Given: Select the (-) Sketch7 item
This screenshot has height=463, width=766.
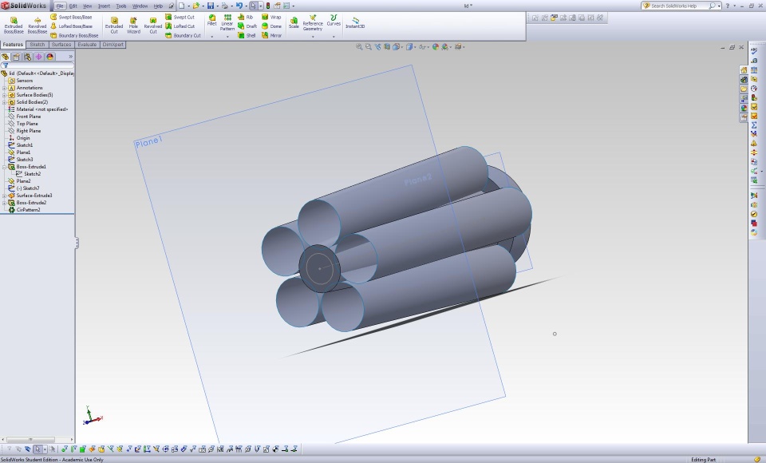Looking at the screenshot, I should (24, 188).
